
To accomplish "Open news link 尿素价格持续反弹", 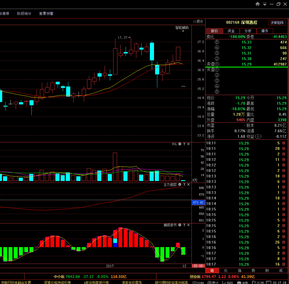I will [57, 282].
